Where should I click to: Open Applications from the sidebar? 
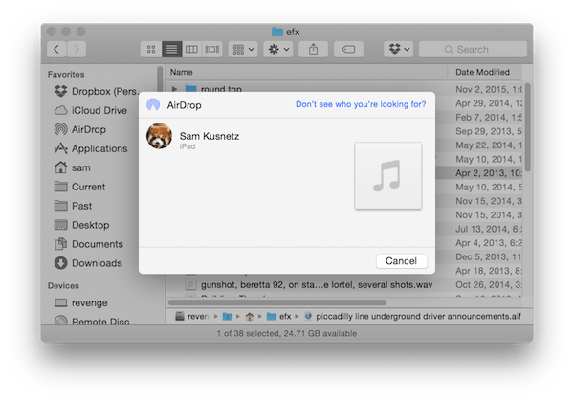[99, 148]
